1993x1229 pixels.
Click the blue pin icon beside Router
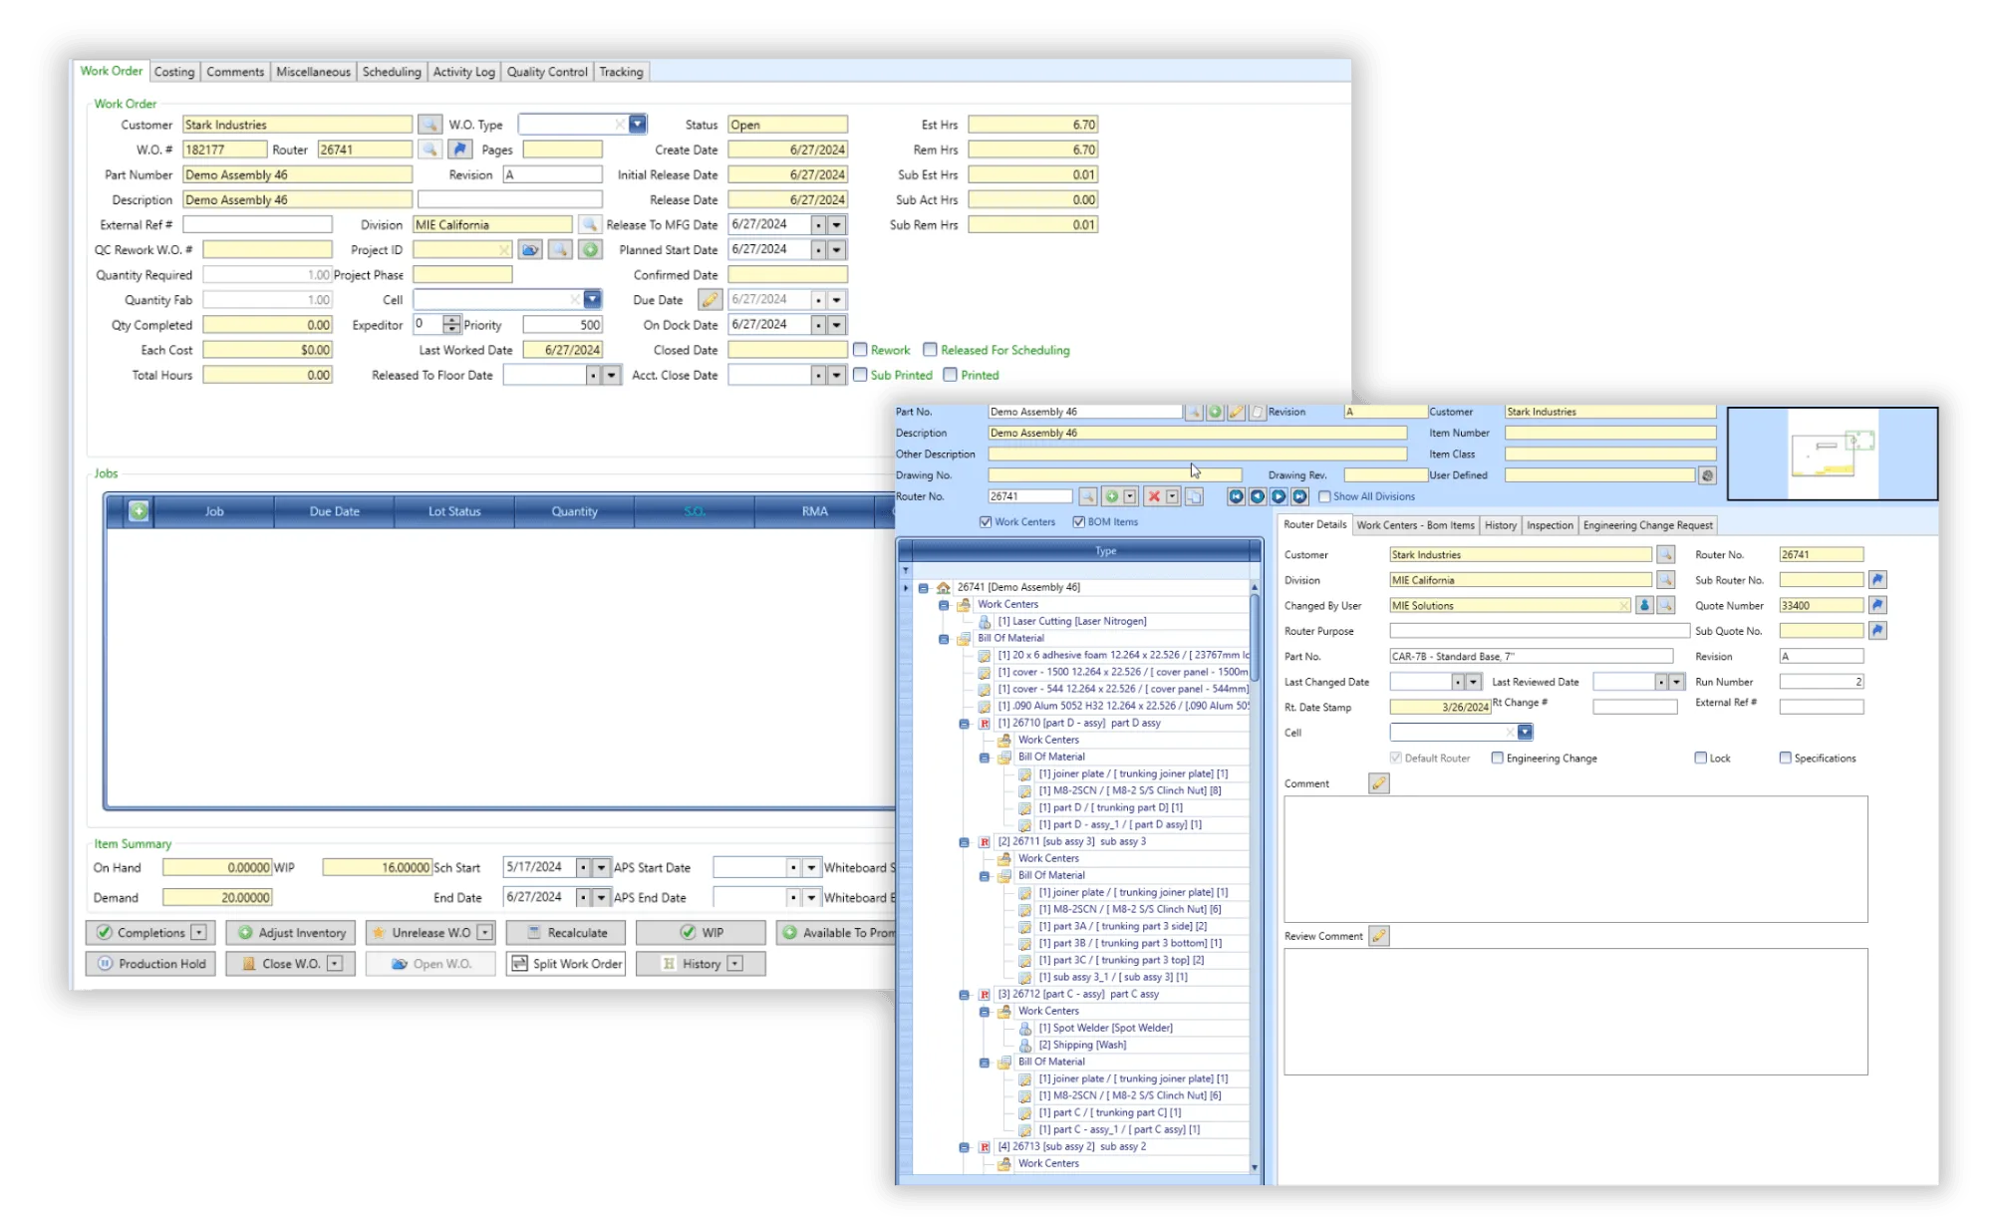coord(459,150)
